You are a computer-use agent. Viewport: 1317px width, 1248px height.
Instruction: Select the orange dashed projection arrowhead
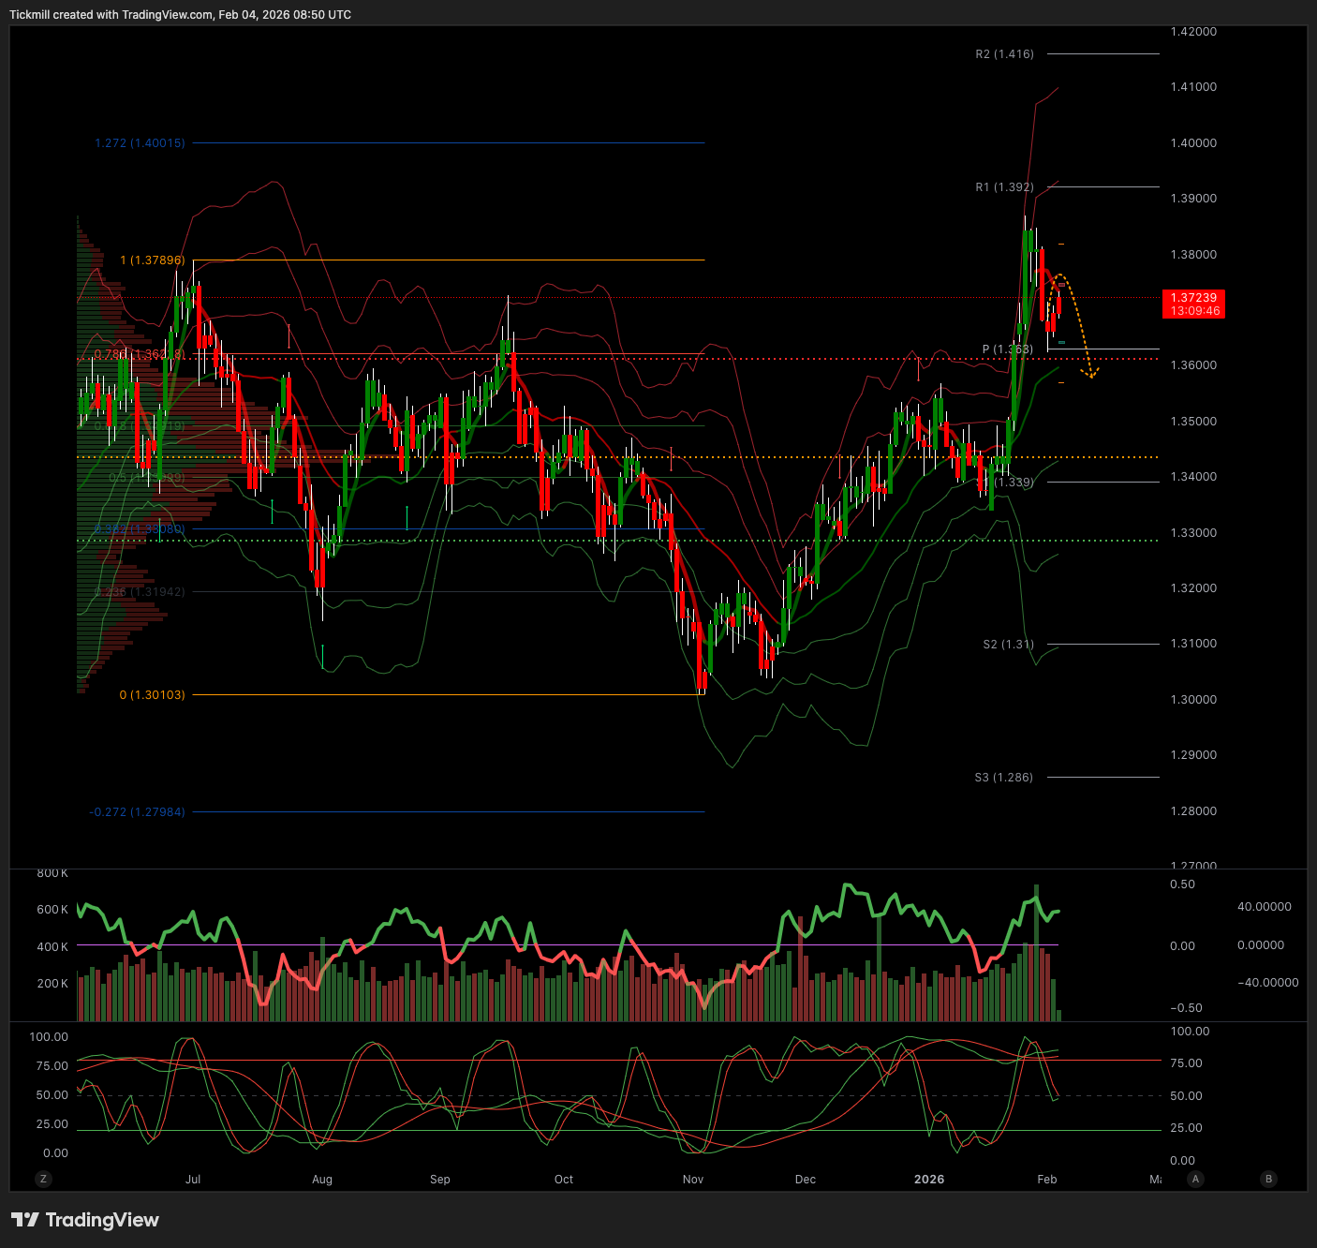(x=1090, y=374)
